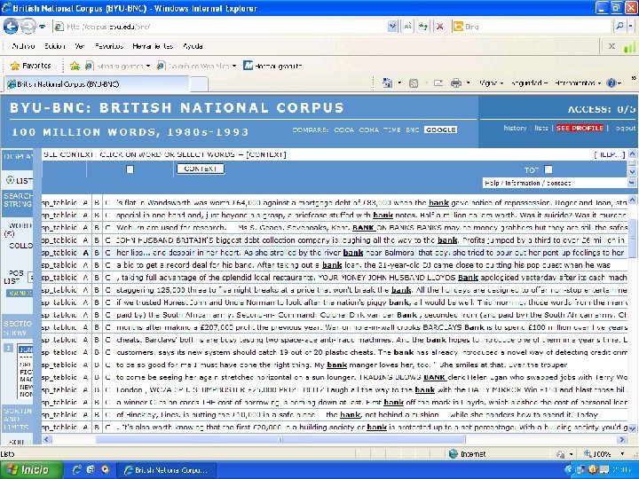The image size is (639, 479).
Task: Click the add-to-favorites-bar star icon
Action: 75,66
